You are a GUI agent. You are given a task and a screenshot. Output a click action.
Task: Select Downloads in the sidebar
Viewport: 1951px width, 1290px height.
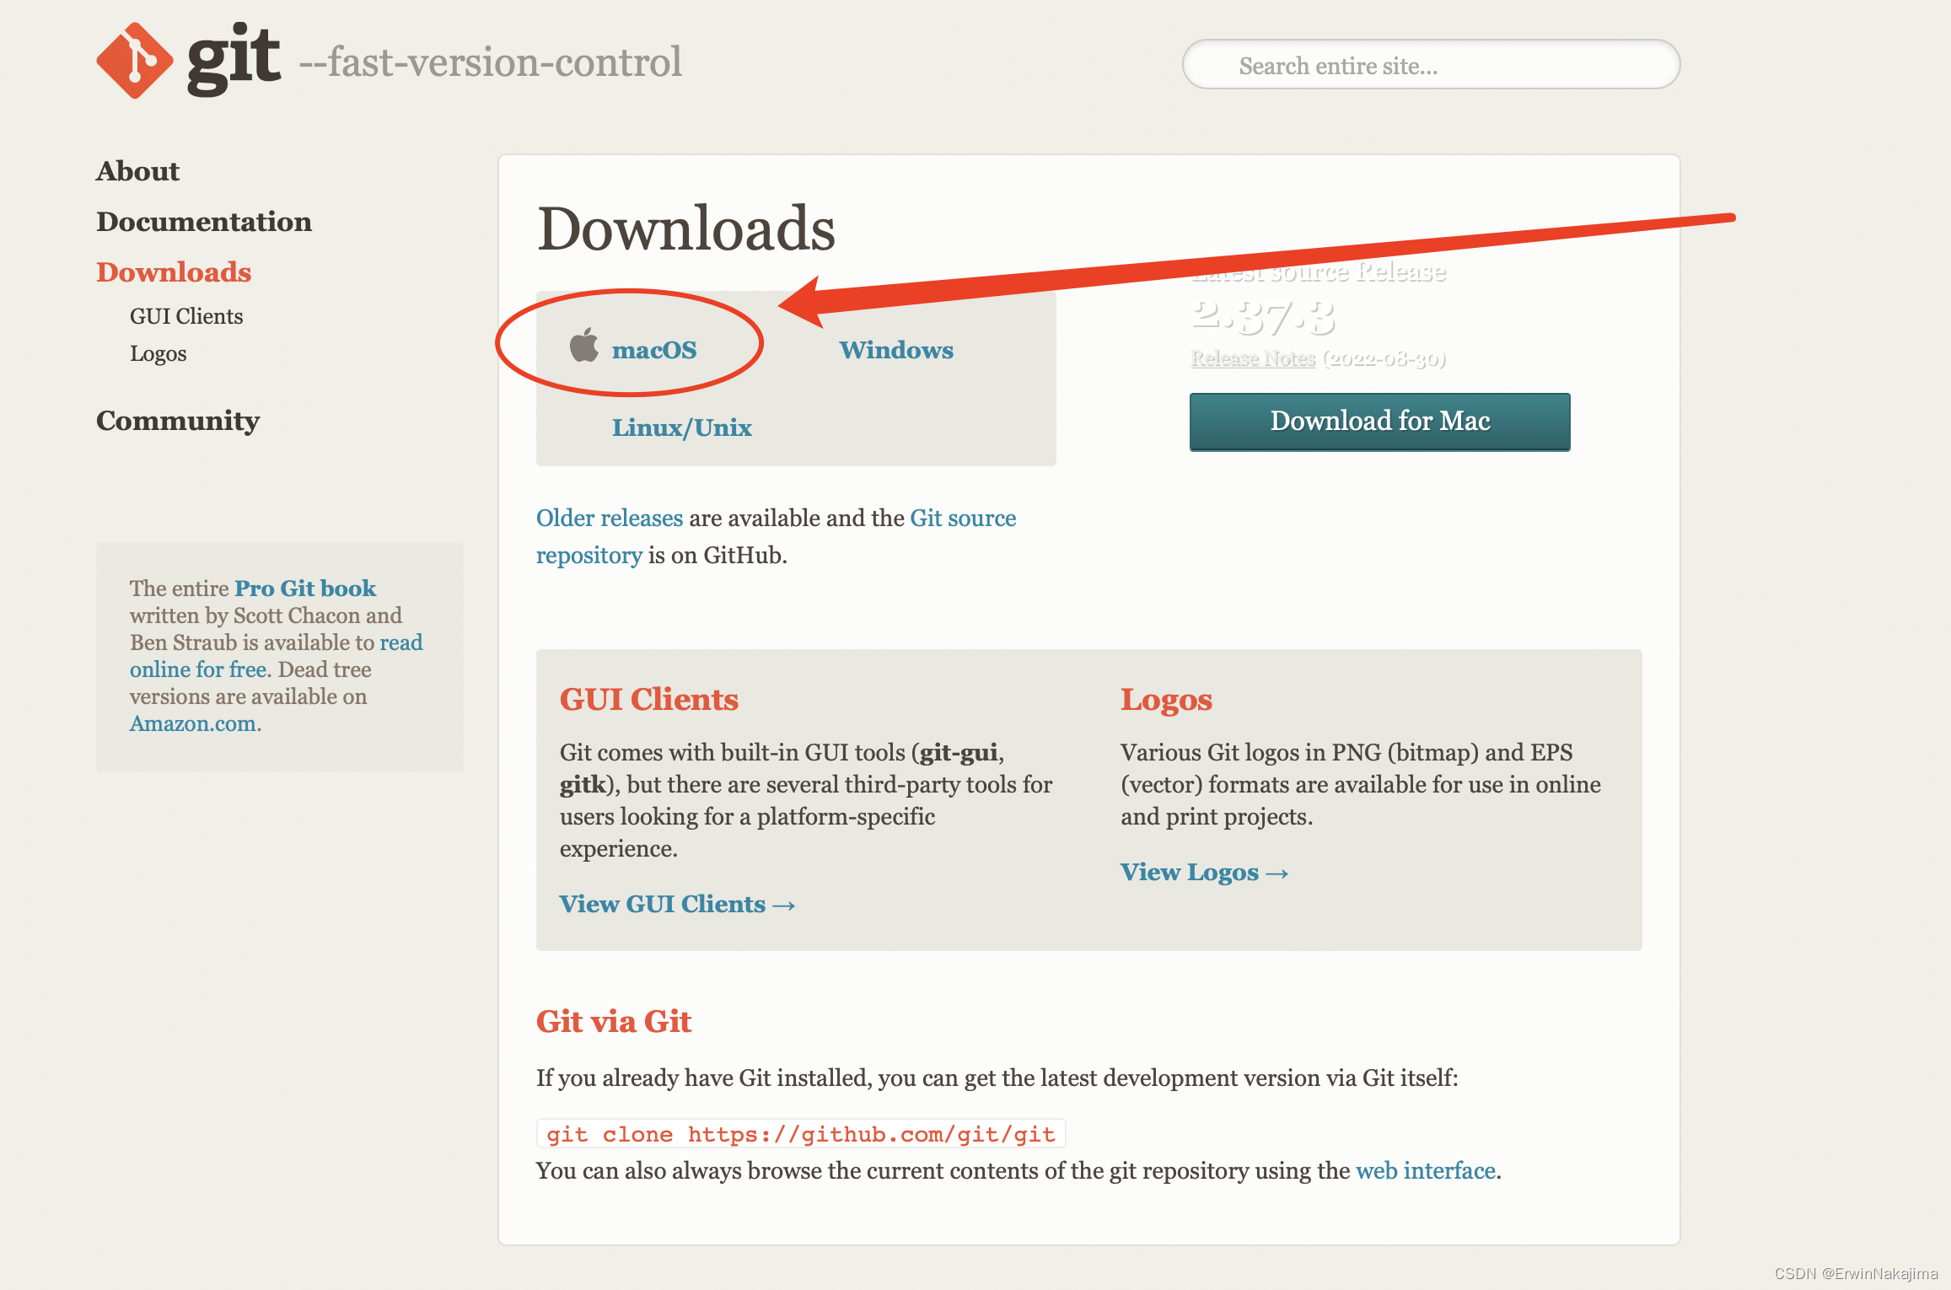[x=174, y=272]
